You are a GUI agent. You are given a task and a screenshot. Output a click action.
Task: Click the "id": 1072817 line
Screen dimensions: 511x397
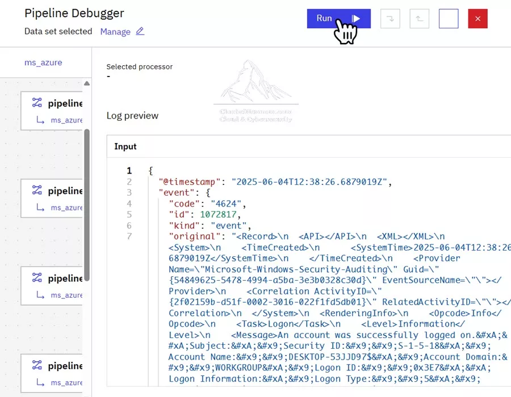pyautogui.click(x=204, y=214)
